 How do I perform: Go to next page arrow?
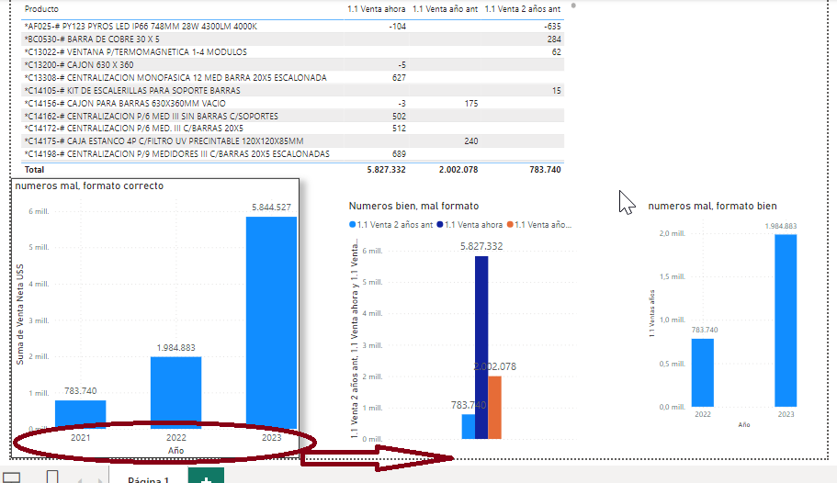click(x=99, y=480)
